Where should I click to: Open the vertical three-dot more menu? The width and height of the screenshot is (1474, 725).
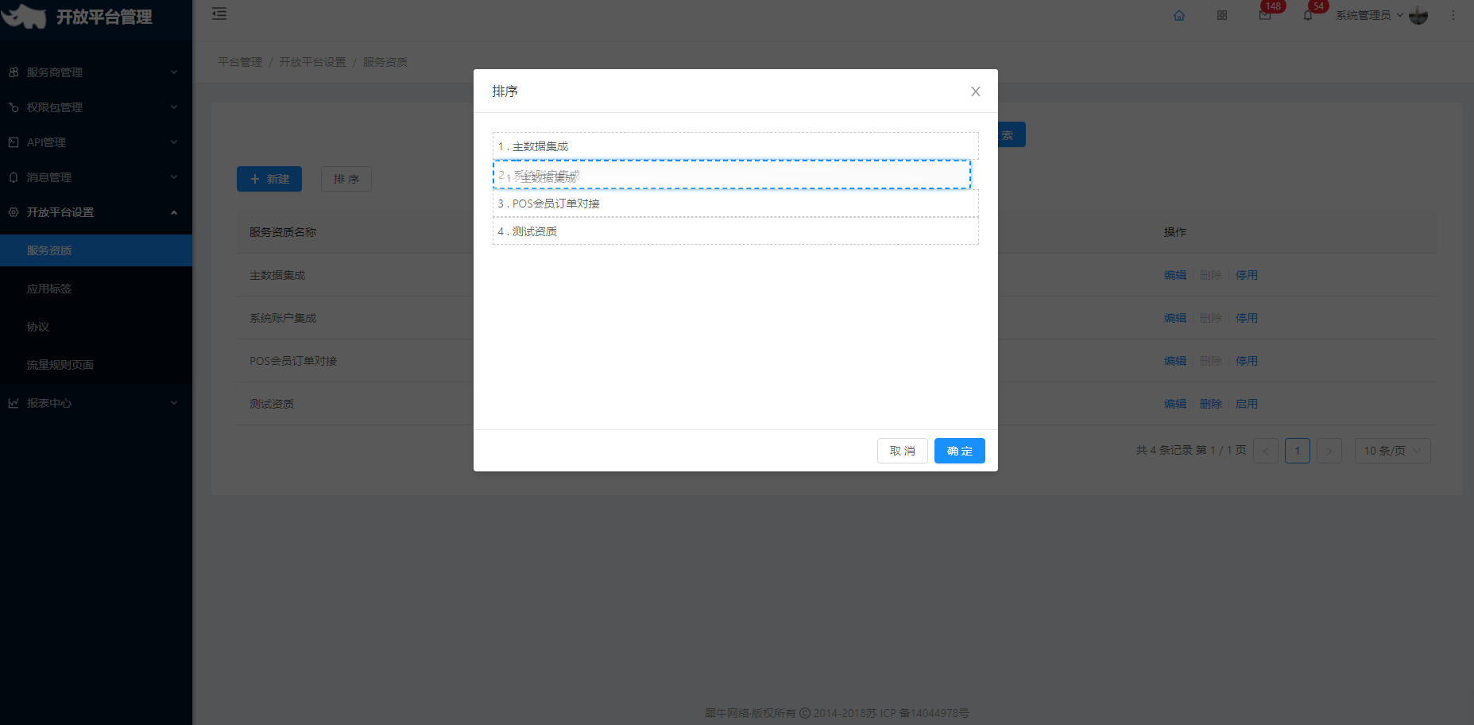tap(1453, 15)
